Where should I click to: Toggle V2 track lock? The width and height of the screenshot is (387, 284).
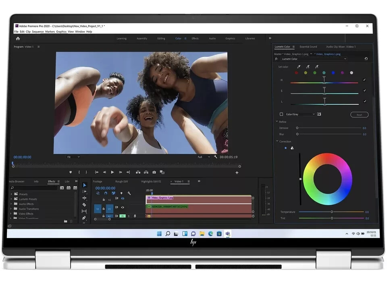coord(104,199)
